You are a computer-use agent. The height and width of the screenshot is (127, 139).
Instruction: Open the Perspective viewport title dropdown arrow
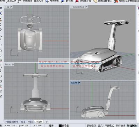coord(87,7)
